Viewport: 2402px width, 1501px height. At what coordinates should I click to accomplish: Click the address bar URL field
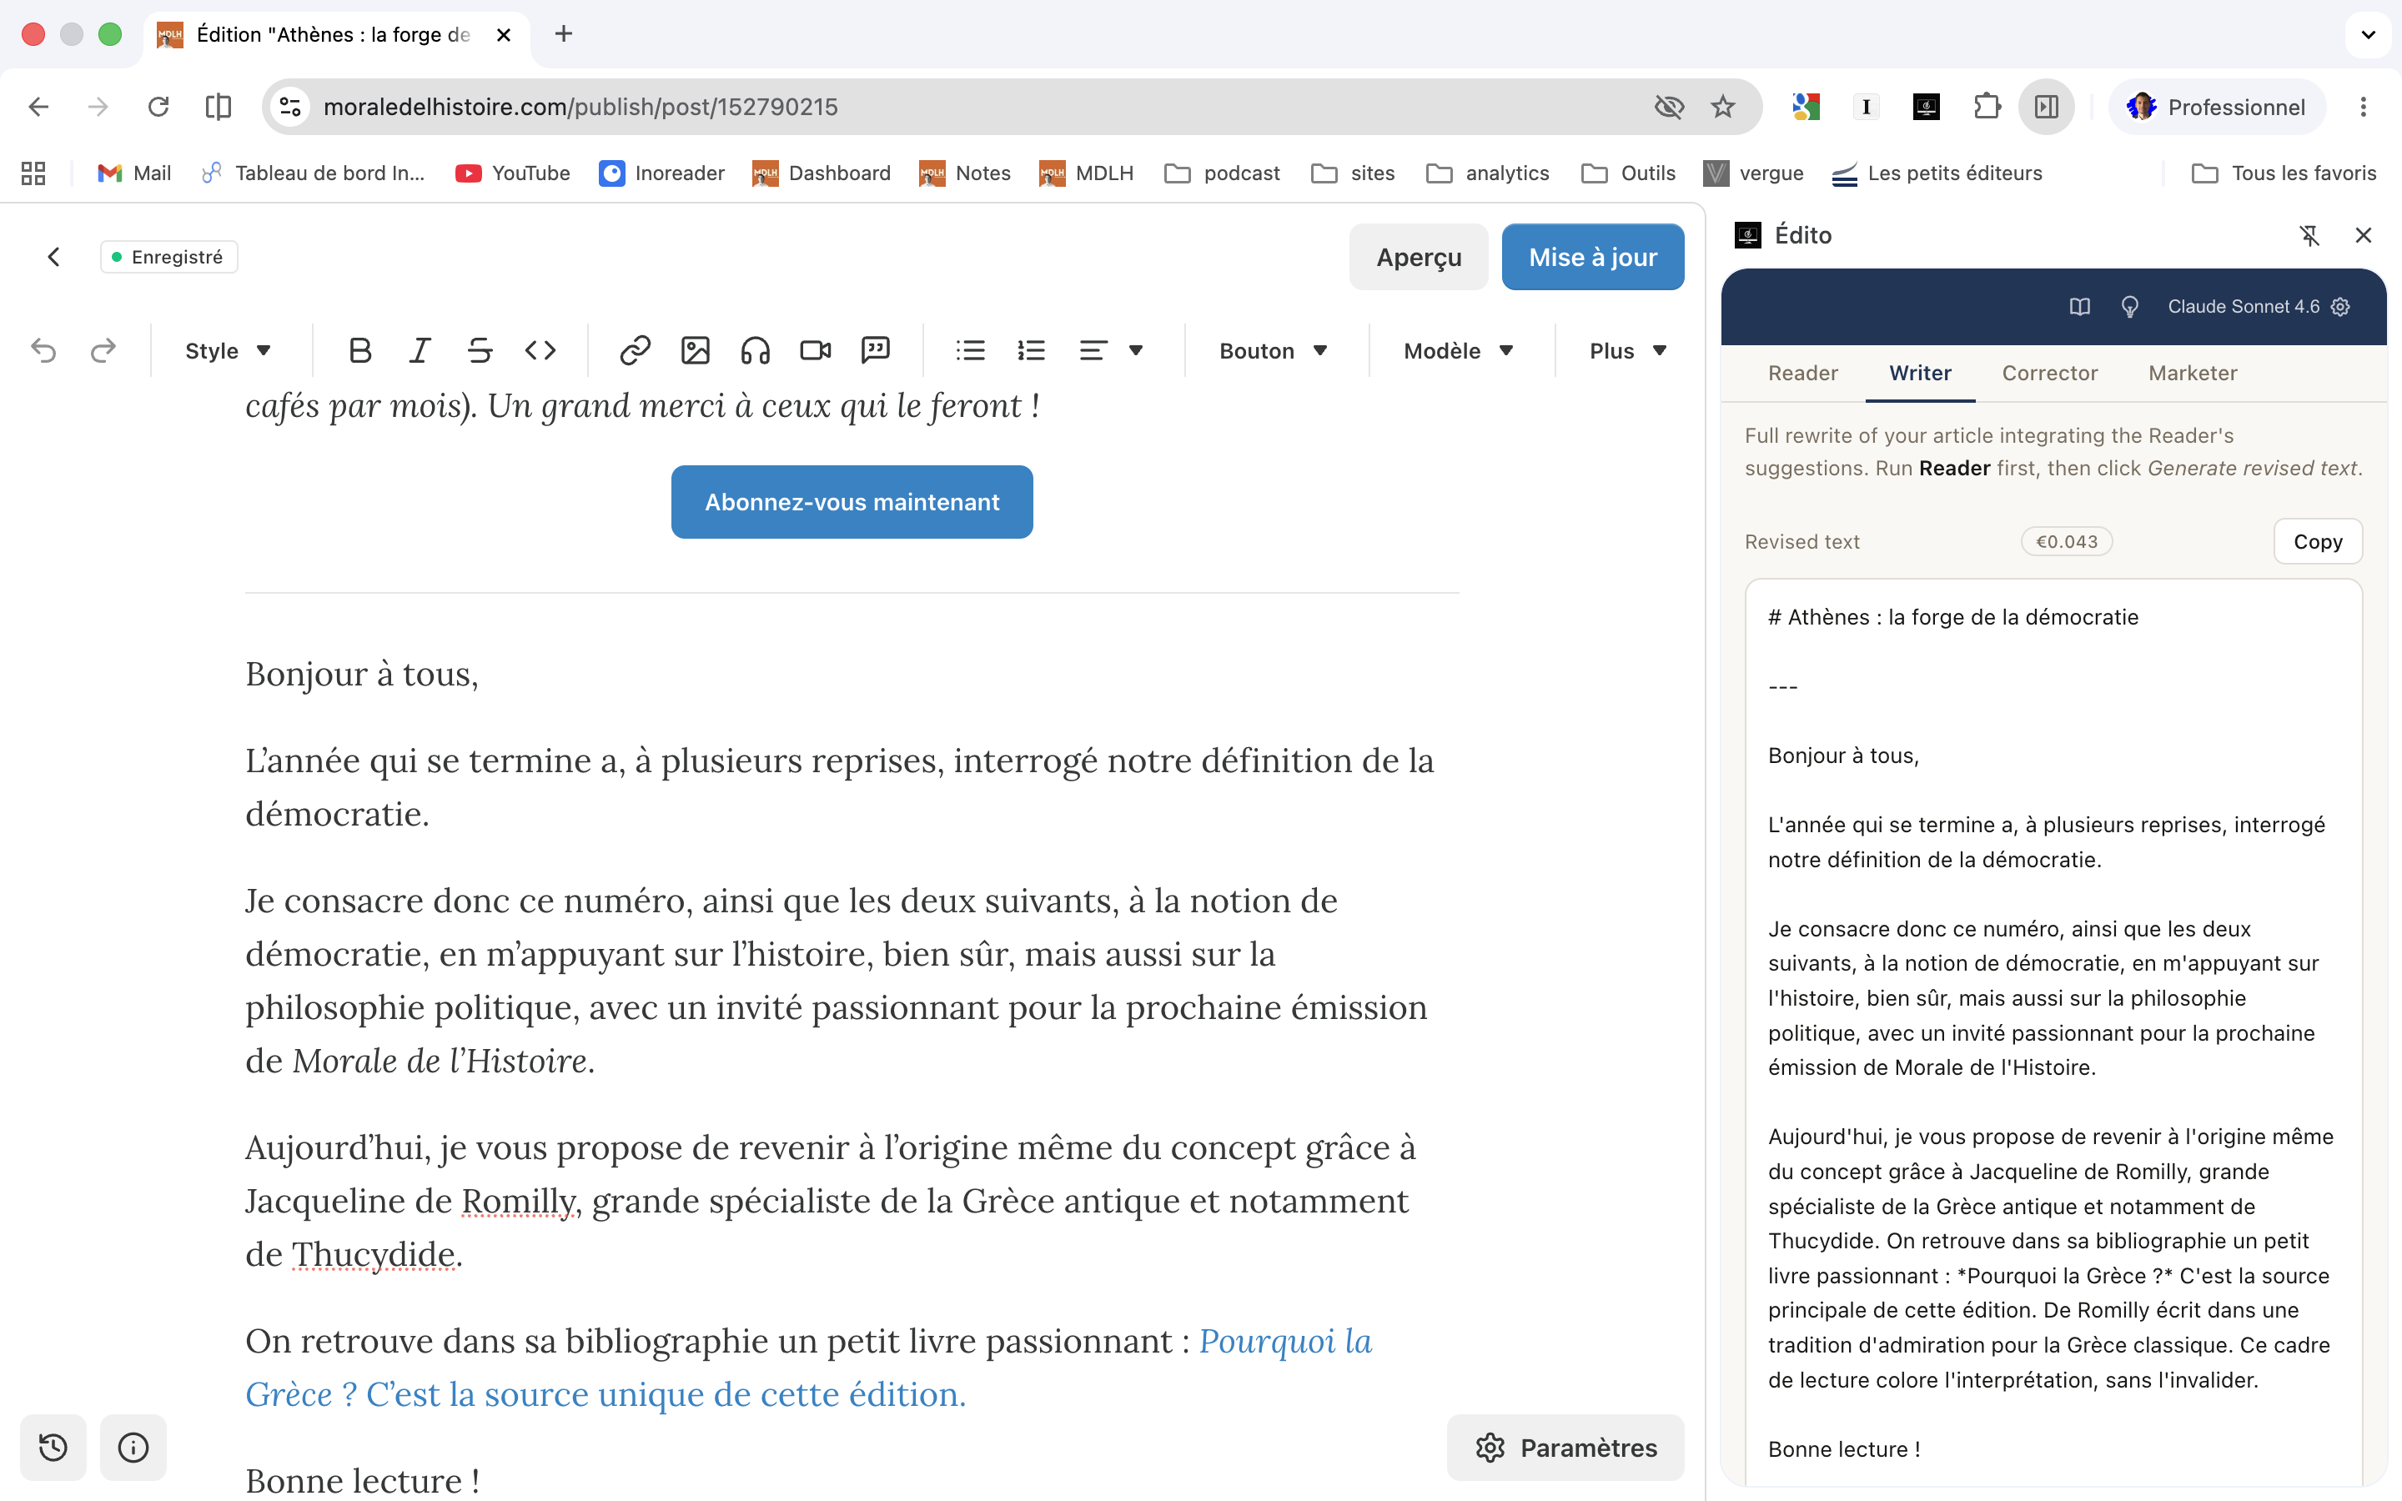coord(982,108)
